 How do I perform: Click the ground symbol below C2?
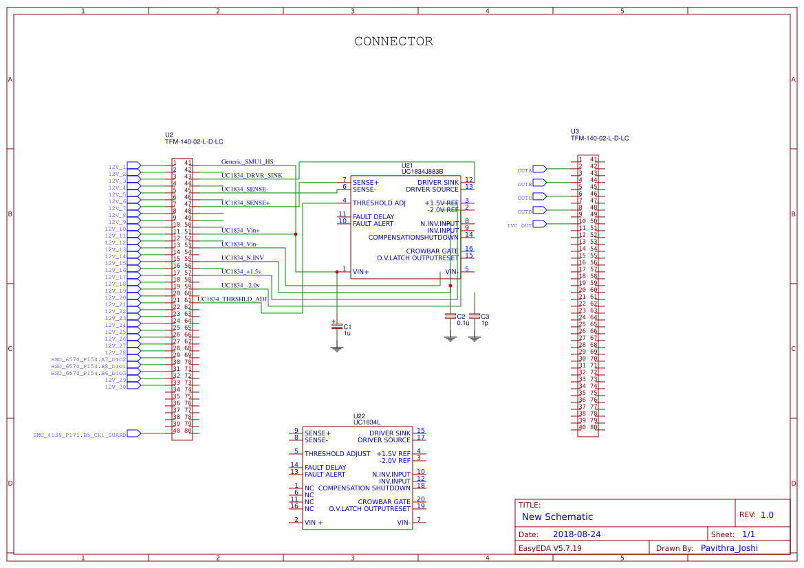point(450,339)
